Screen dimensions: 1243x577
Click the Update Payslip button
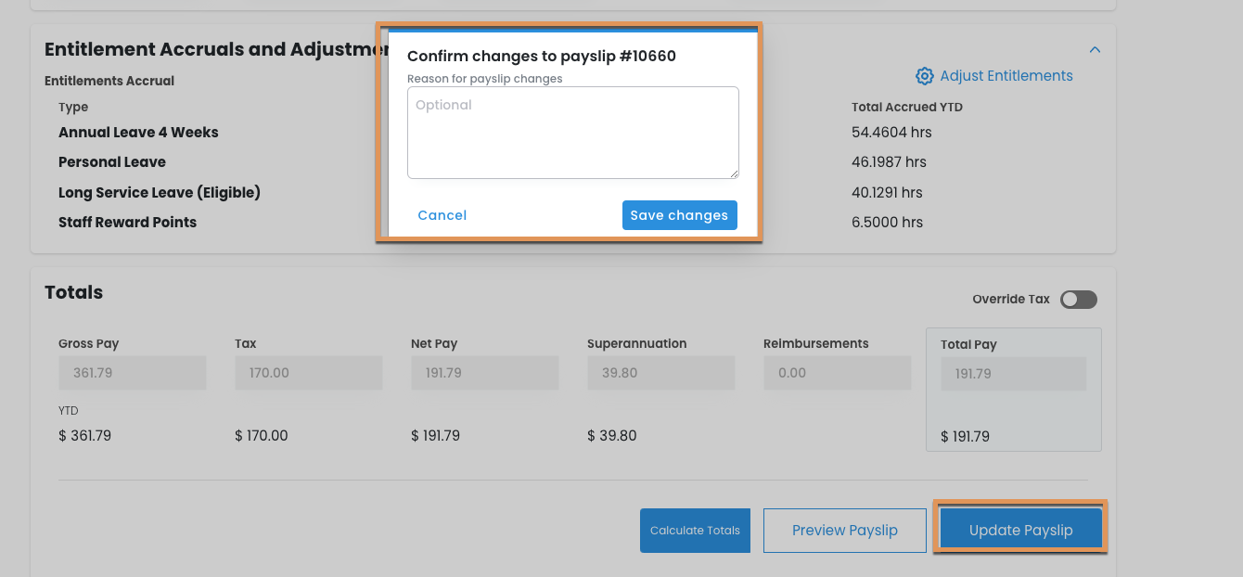[1020, 531]
